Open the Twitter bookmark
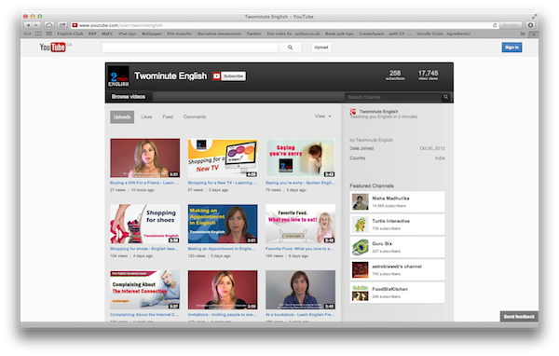559x356 pixels. click(253, 34)
